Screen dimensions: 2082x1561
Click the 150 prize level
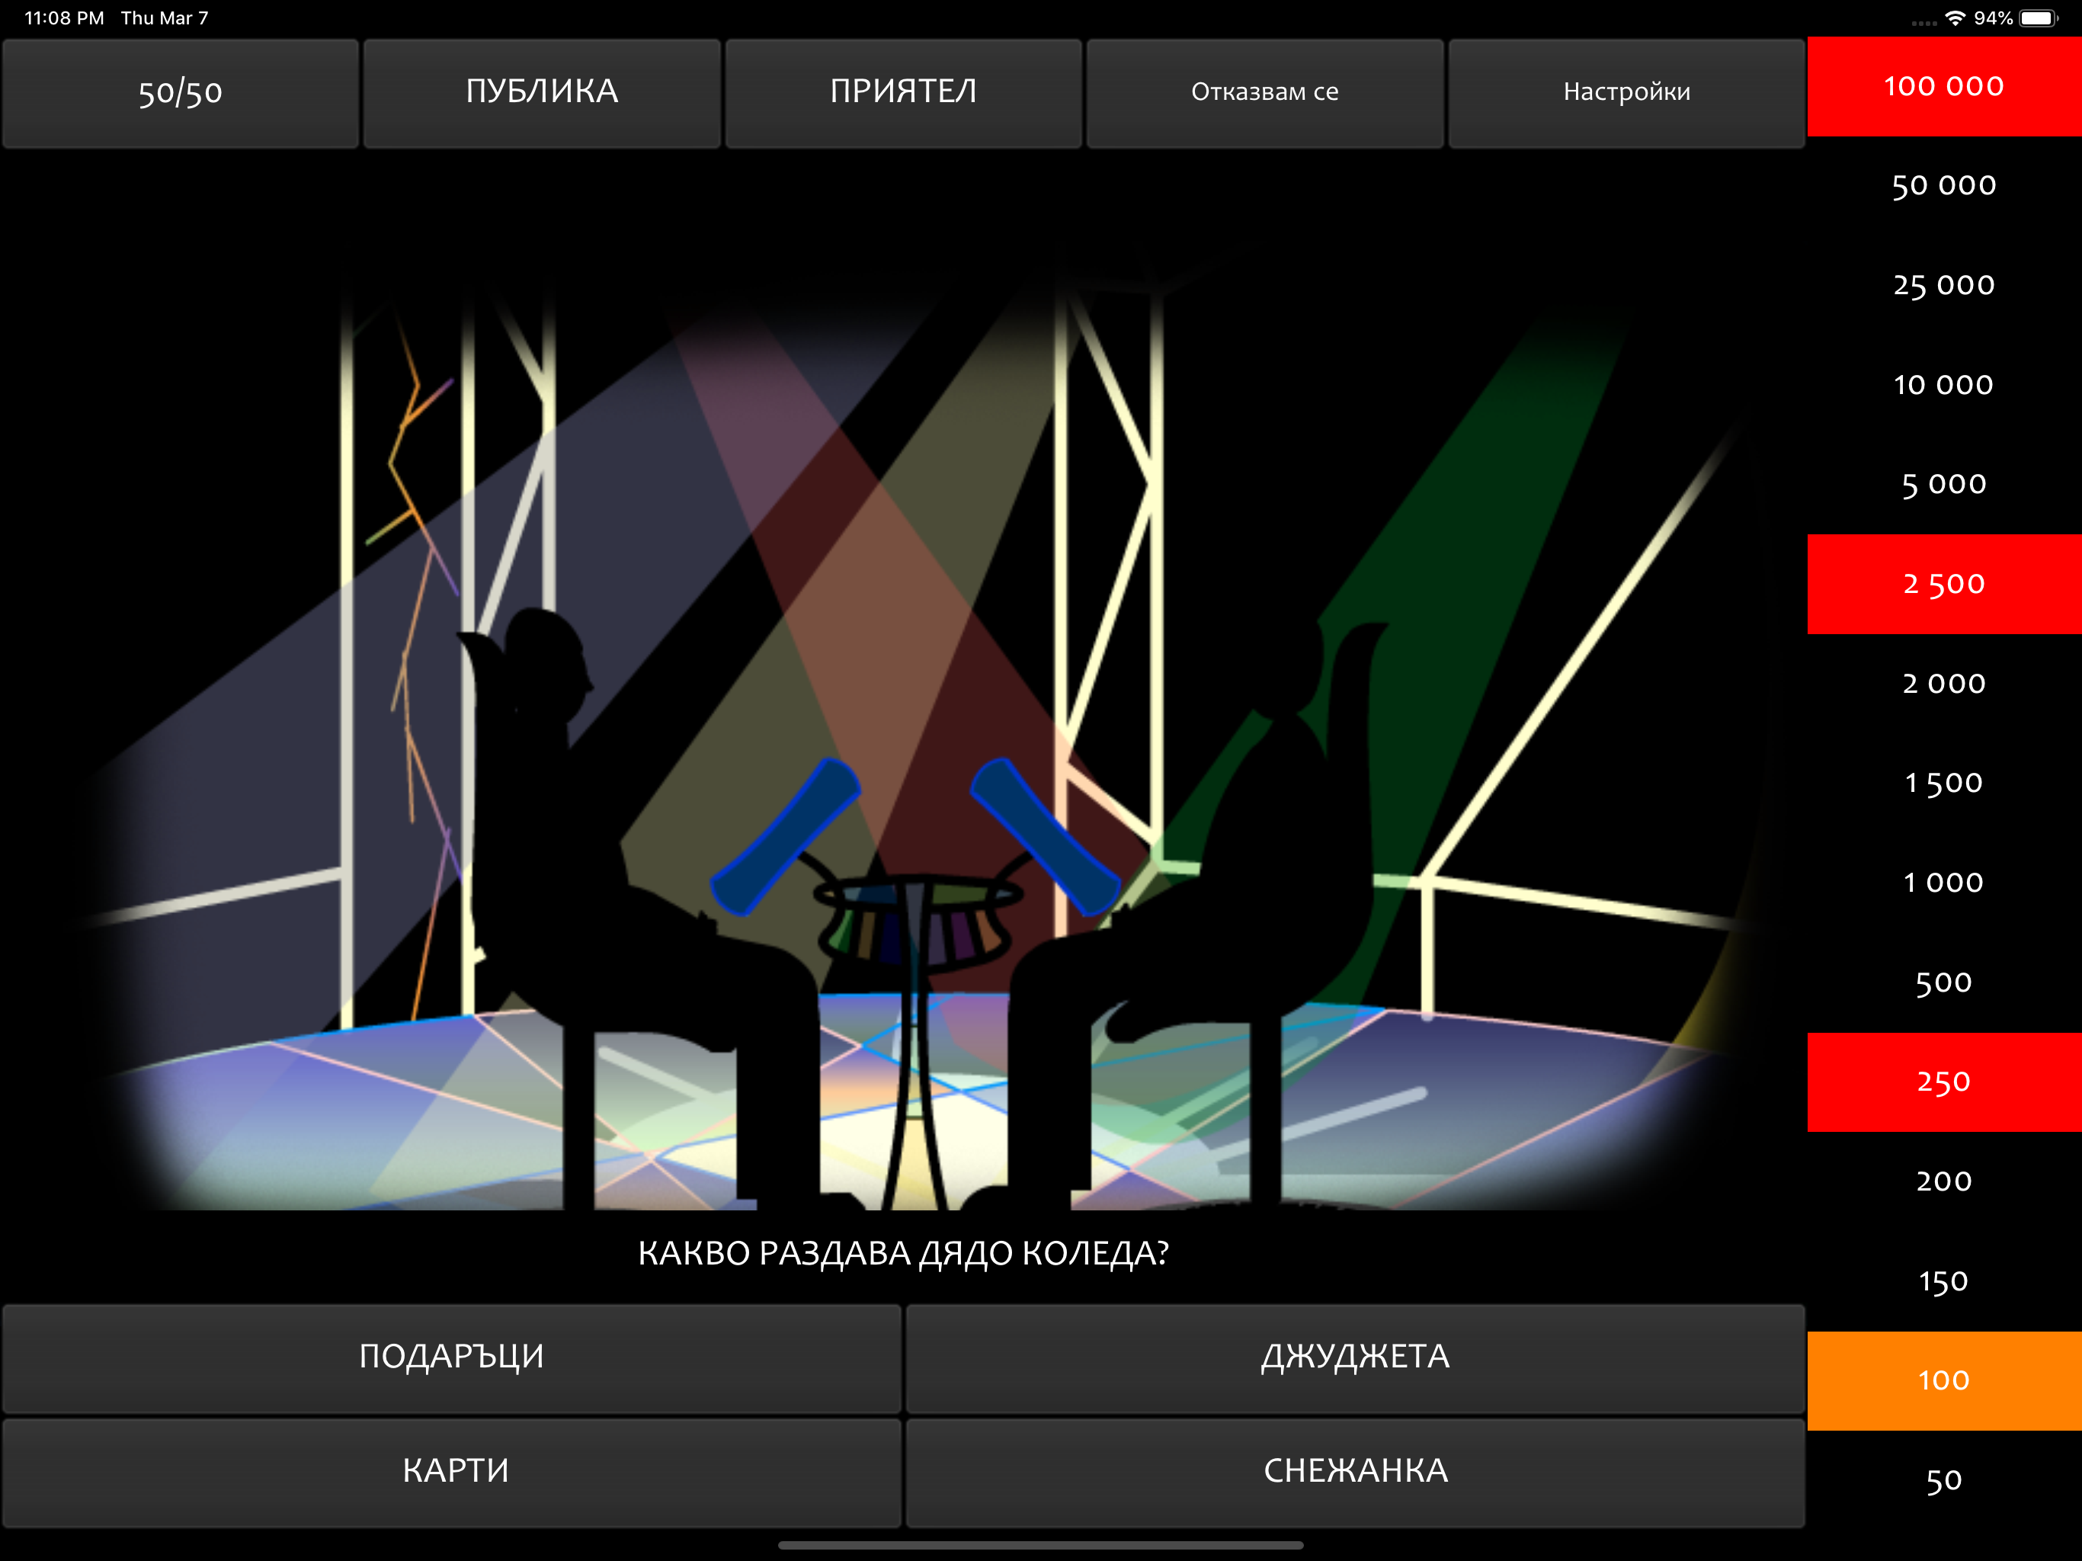pos(1945,1281)
